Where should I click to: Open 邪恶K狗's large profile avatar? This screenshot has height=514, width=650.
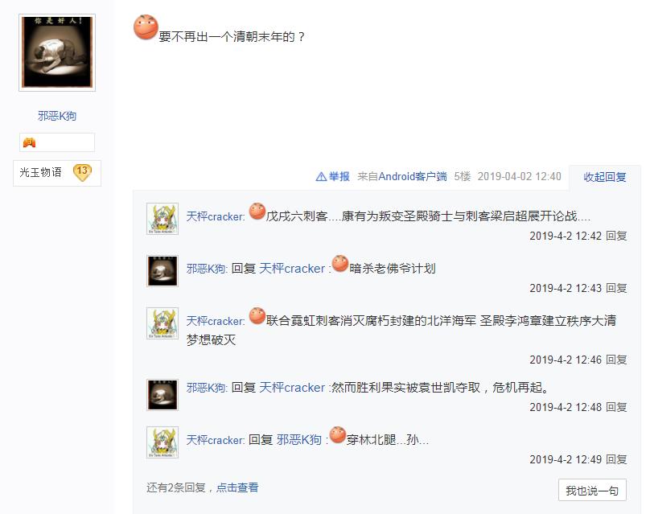click(57, 52)
